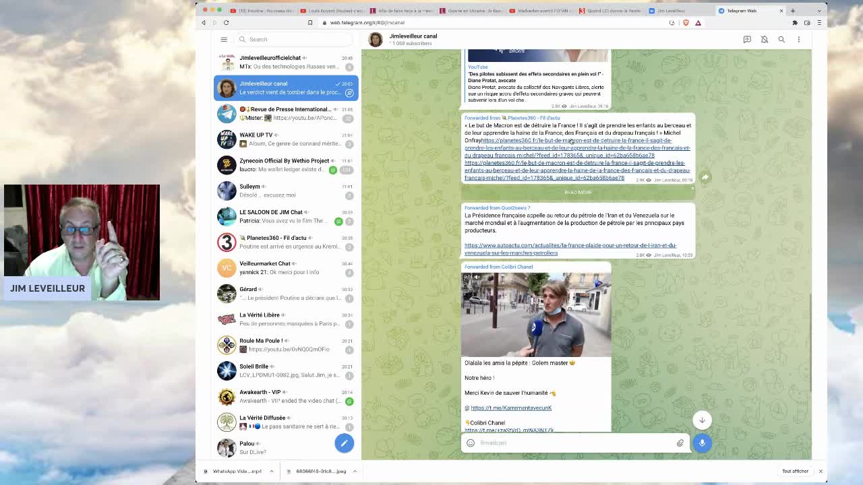Open the Colibri Chanel t.me link
The width and height of the screenshot is (863, 485).
[x=509, y=430]
